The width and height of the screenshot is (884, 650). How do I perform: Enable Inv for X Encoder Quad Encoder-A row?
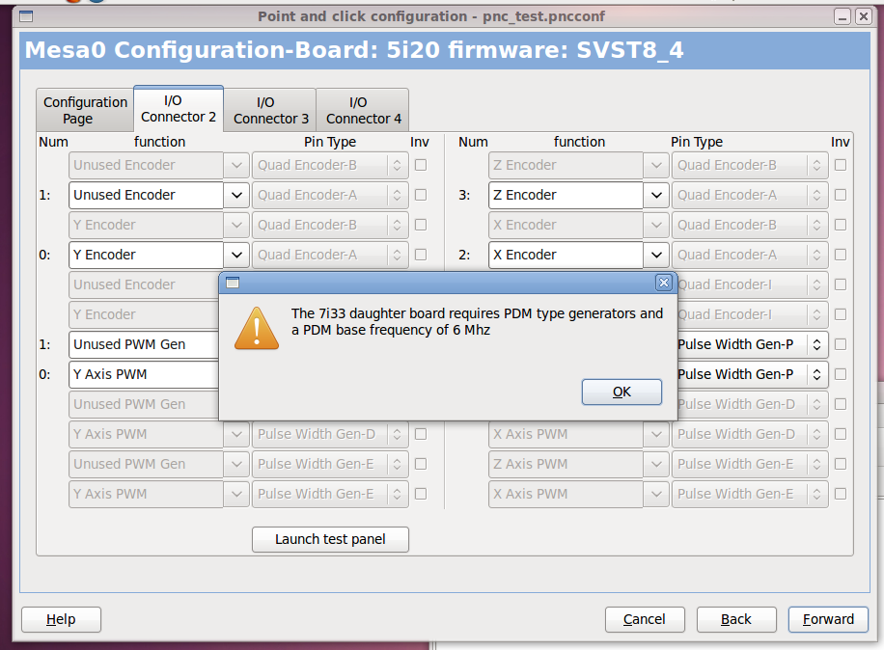point(841,255)
